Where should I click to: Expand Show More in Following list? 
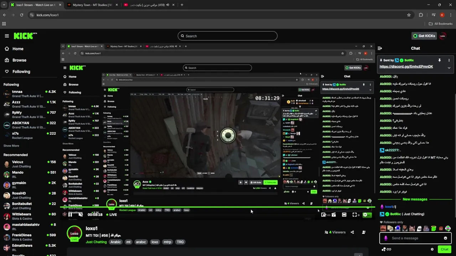[11, 146]
